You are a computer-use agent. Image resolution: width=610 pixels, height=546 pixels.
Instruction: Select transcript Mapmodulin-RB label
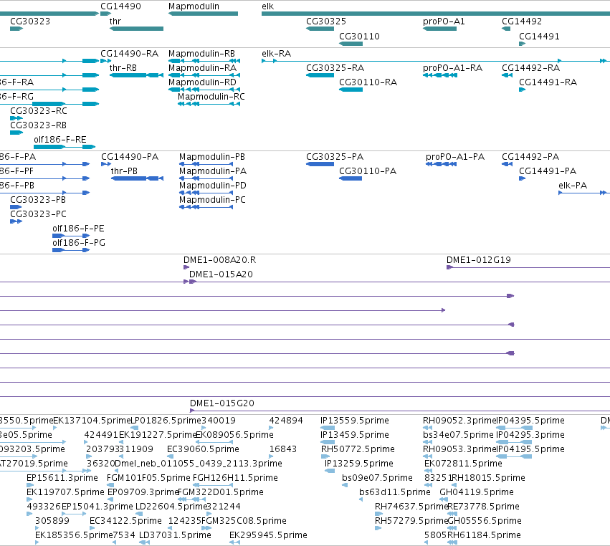[x=201, y=53]
